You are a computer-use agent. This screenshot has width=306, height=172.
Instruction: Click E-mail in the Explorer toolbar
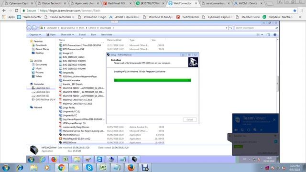[82, 35]
